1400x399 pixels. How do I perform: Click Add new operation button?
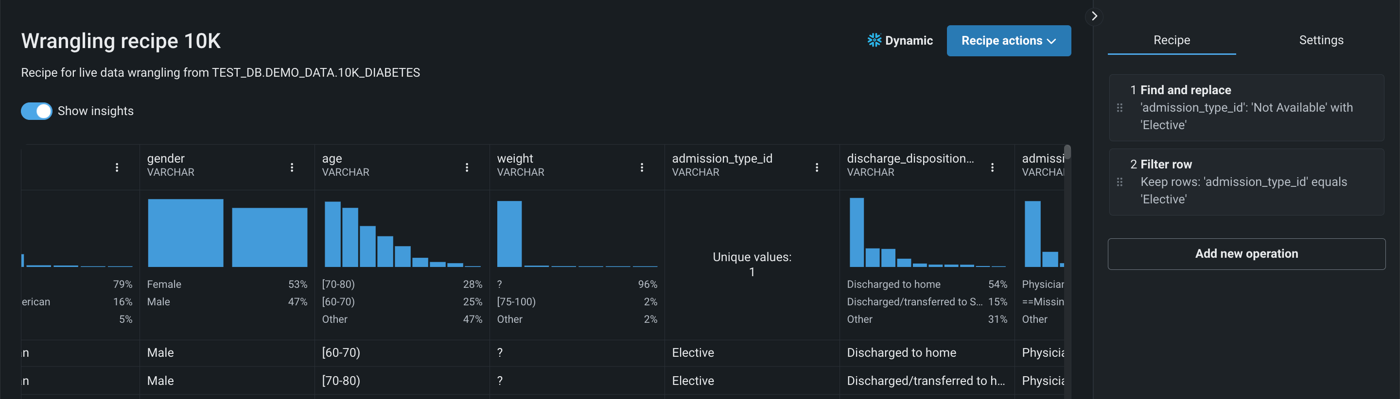[1246, 253]
